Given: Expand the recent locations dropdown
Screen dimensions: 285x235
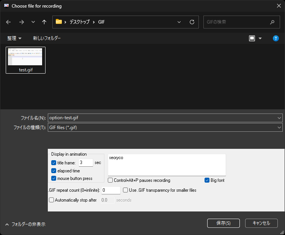Looking at the screenshot, I should point(33,22).
